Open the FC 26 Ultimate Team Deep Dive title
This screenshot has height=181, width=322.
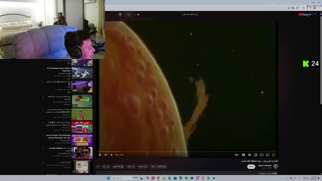pyautogui.click(x=59, y=69)
